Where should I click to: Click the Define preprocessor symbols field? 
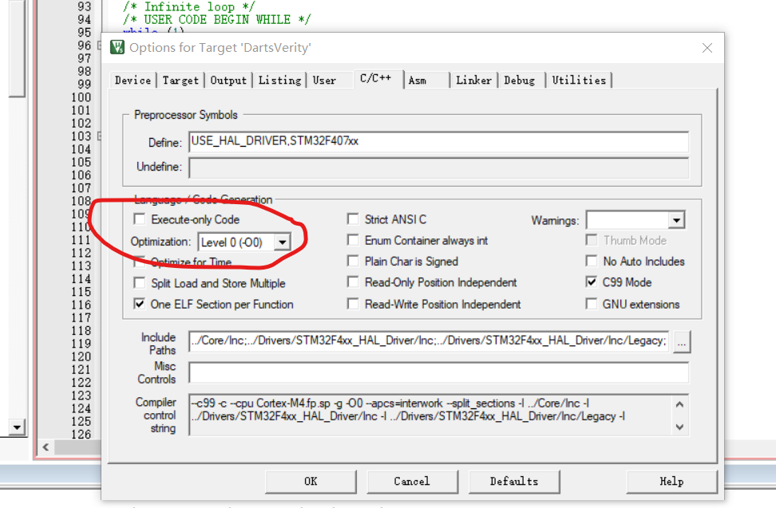[438, 142]
